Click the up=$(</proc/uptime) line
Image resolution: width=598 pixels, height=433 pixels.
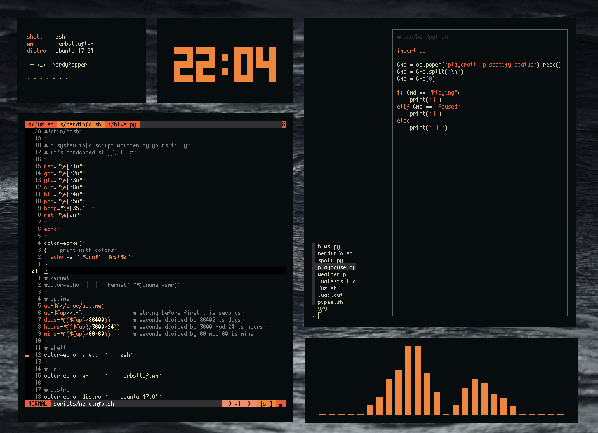tap(74, 306)
